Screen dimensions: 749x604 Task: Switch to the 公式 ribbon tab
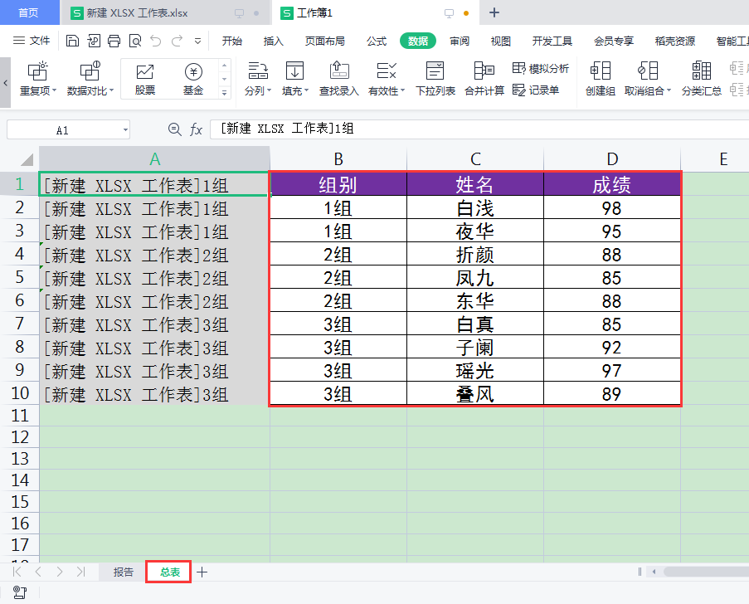point(377,41)
